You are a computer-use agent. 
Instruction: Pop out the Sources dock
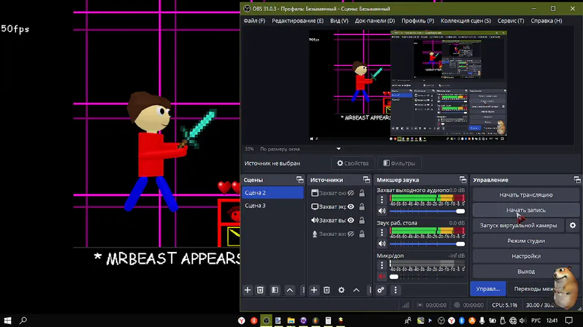(x=366, y=180)
